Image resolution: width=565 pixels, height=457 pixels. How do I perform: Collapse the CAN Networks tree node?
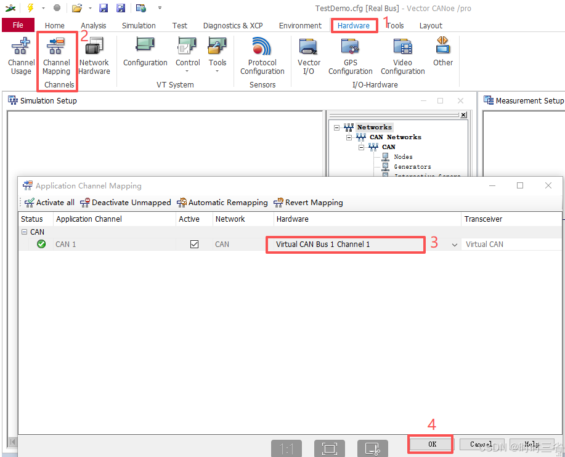pos(349,137)
